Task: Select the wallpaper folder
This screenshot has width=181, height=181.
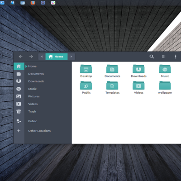Action: 165,87
